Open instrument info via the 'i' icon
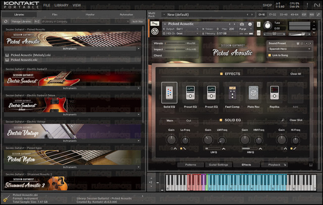 [250, 24]
